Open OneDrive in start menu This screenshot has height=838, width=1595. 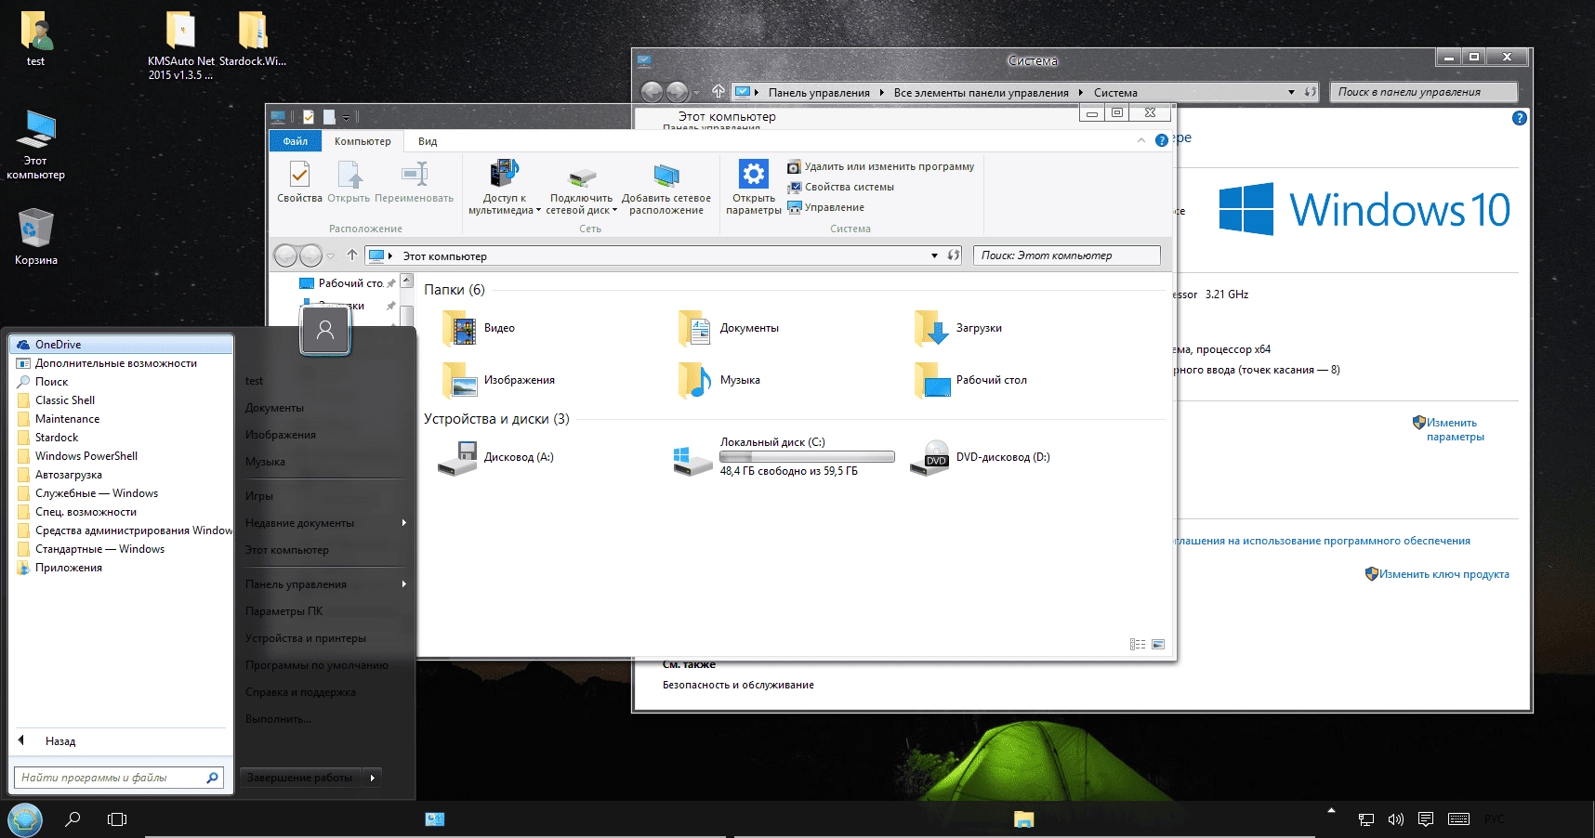pos(121,345)
